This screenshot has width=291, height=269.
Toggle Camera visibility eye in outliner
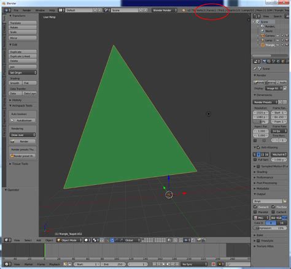pos(277,36)
